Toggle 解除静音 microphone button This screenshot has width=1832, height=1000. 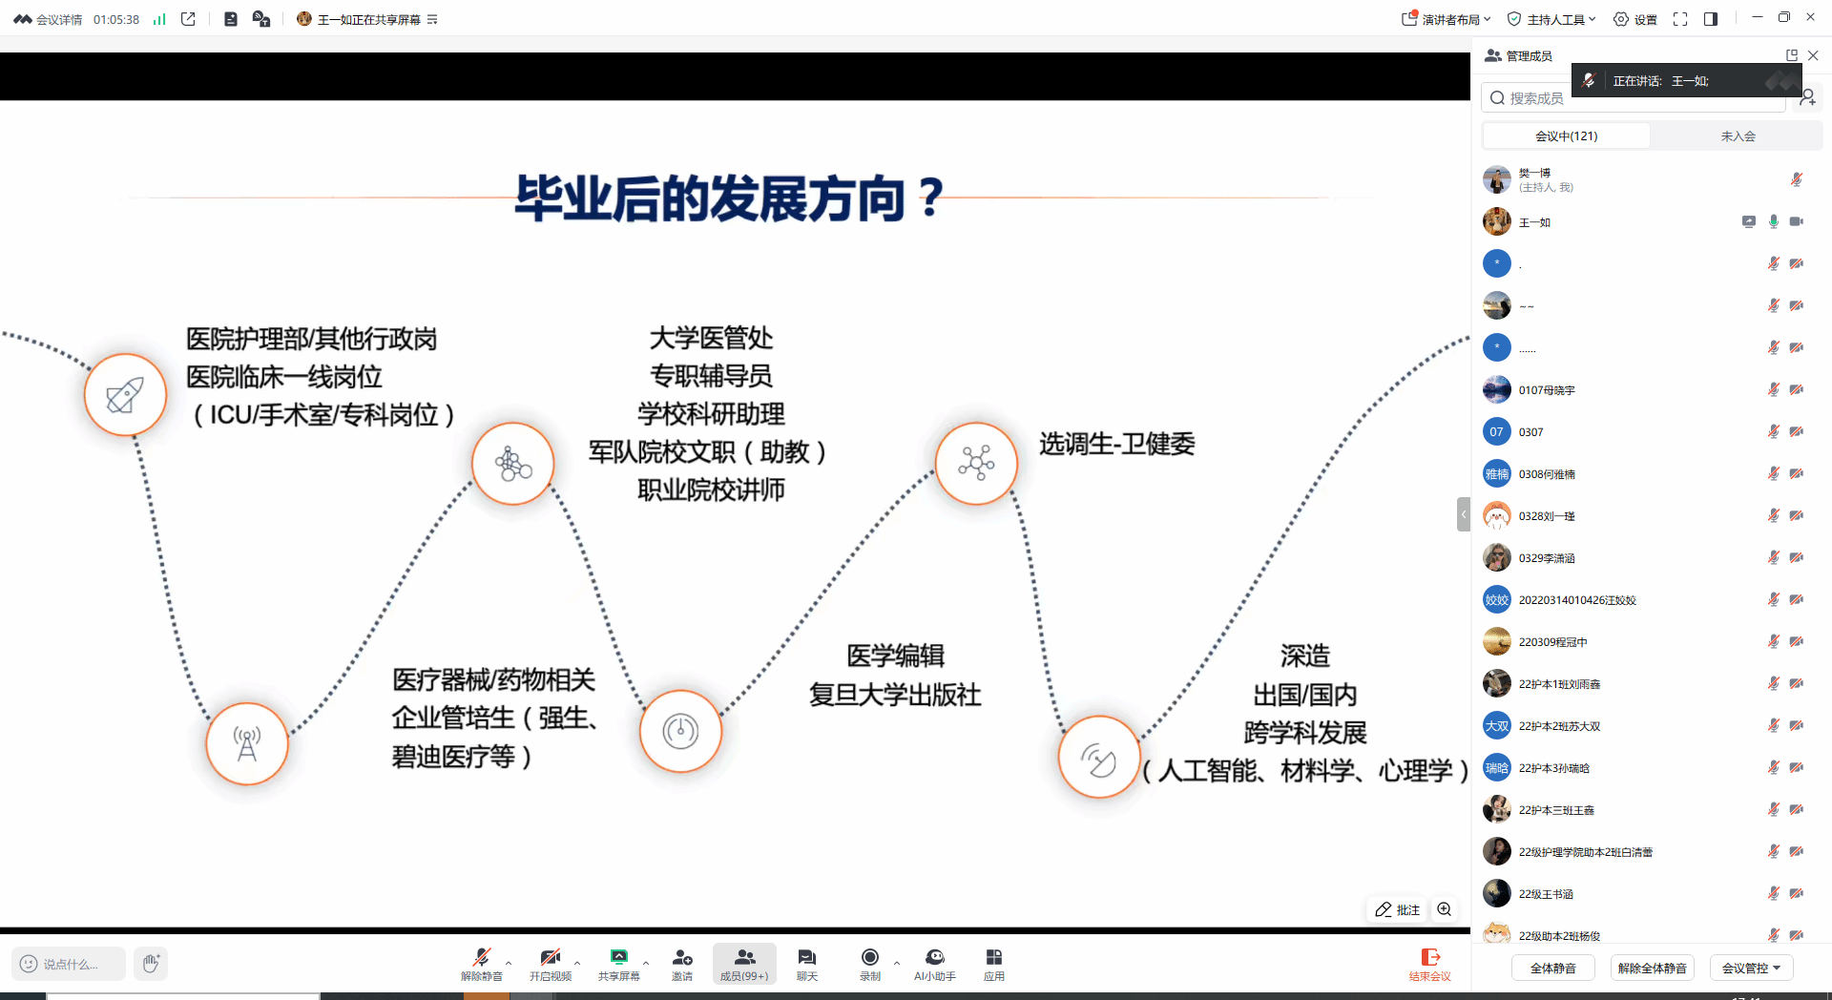(x=481, y=963)
